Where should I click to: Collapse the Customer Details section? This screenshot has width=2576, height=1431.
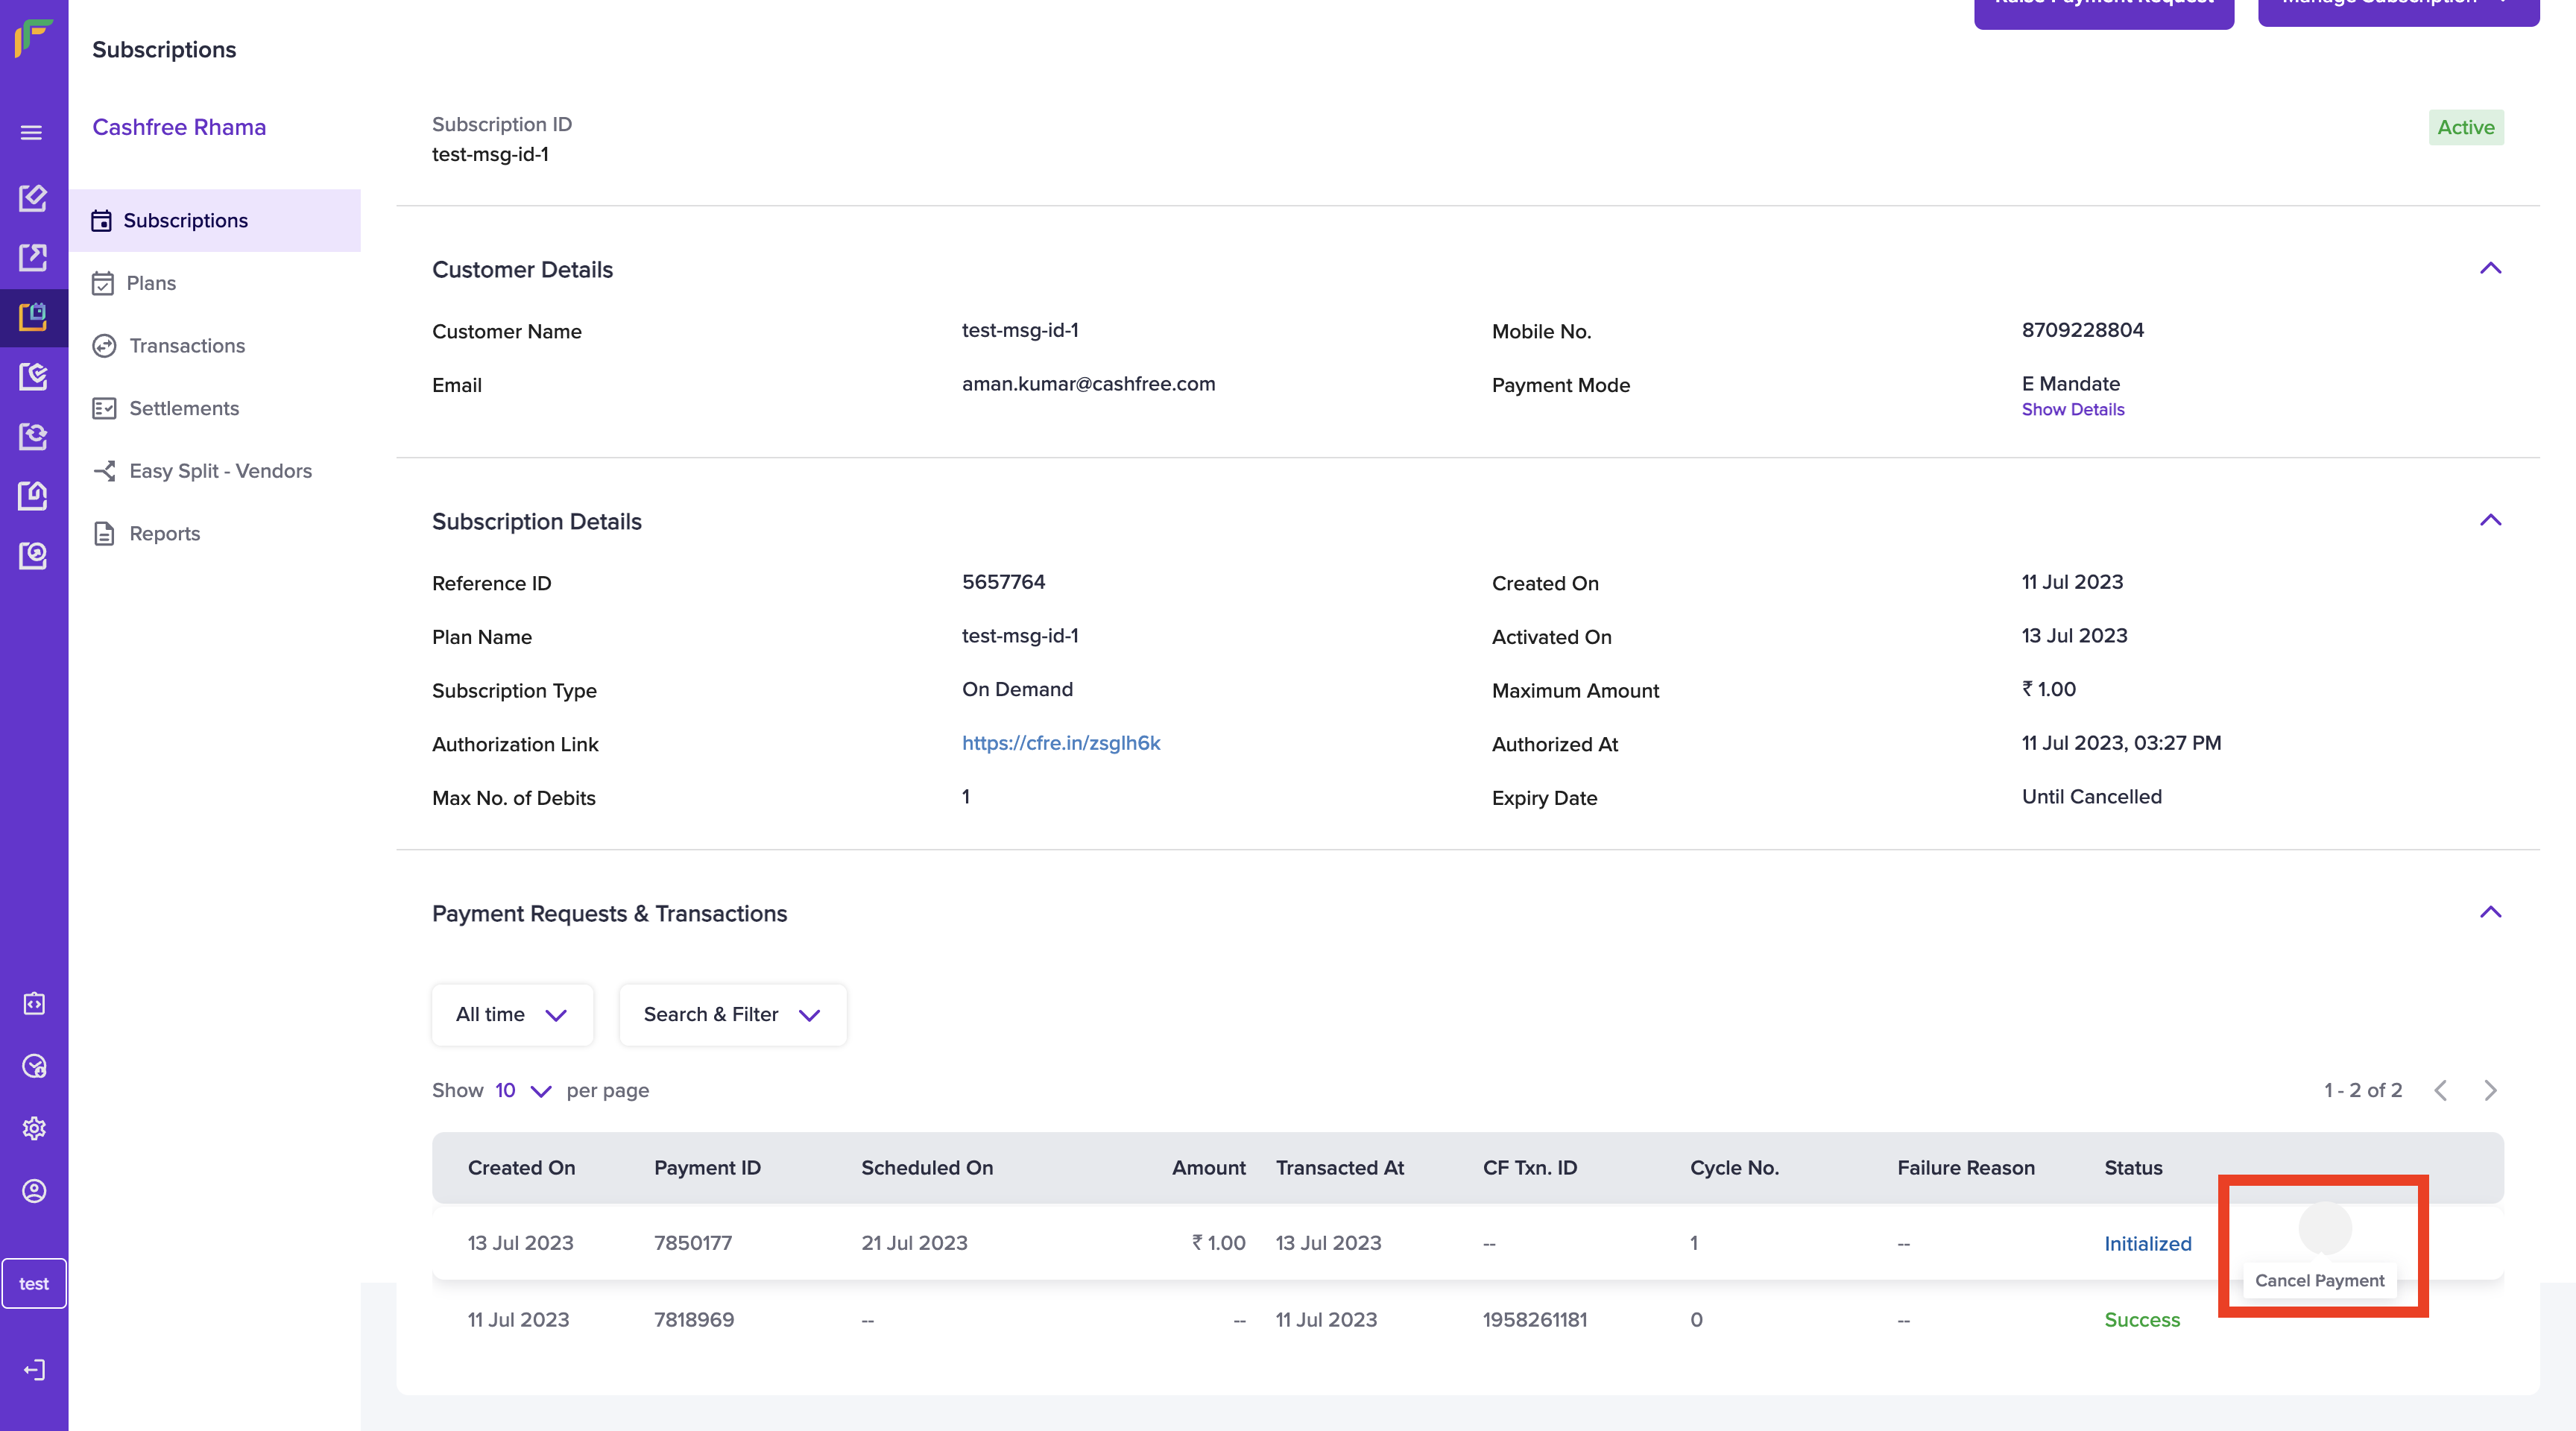click(2490, 268)
